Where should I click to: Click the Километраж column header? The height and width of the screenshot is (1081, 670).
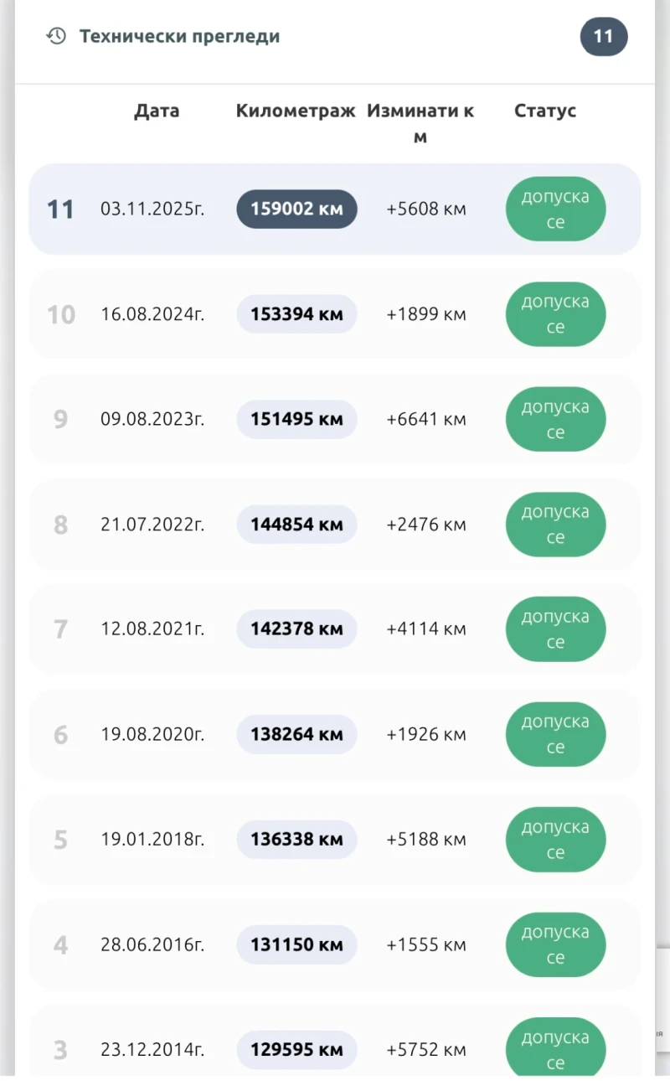tap(296, 111)
